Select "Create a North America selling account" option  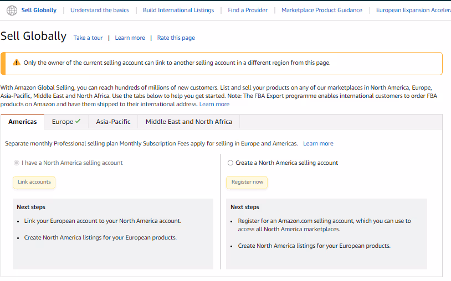[230, 163]
